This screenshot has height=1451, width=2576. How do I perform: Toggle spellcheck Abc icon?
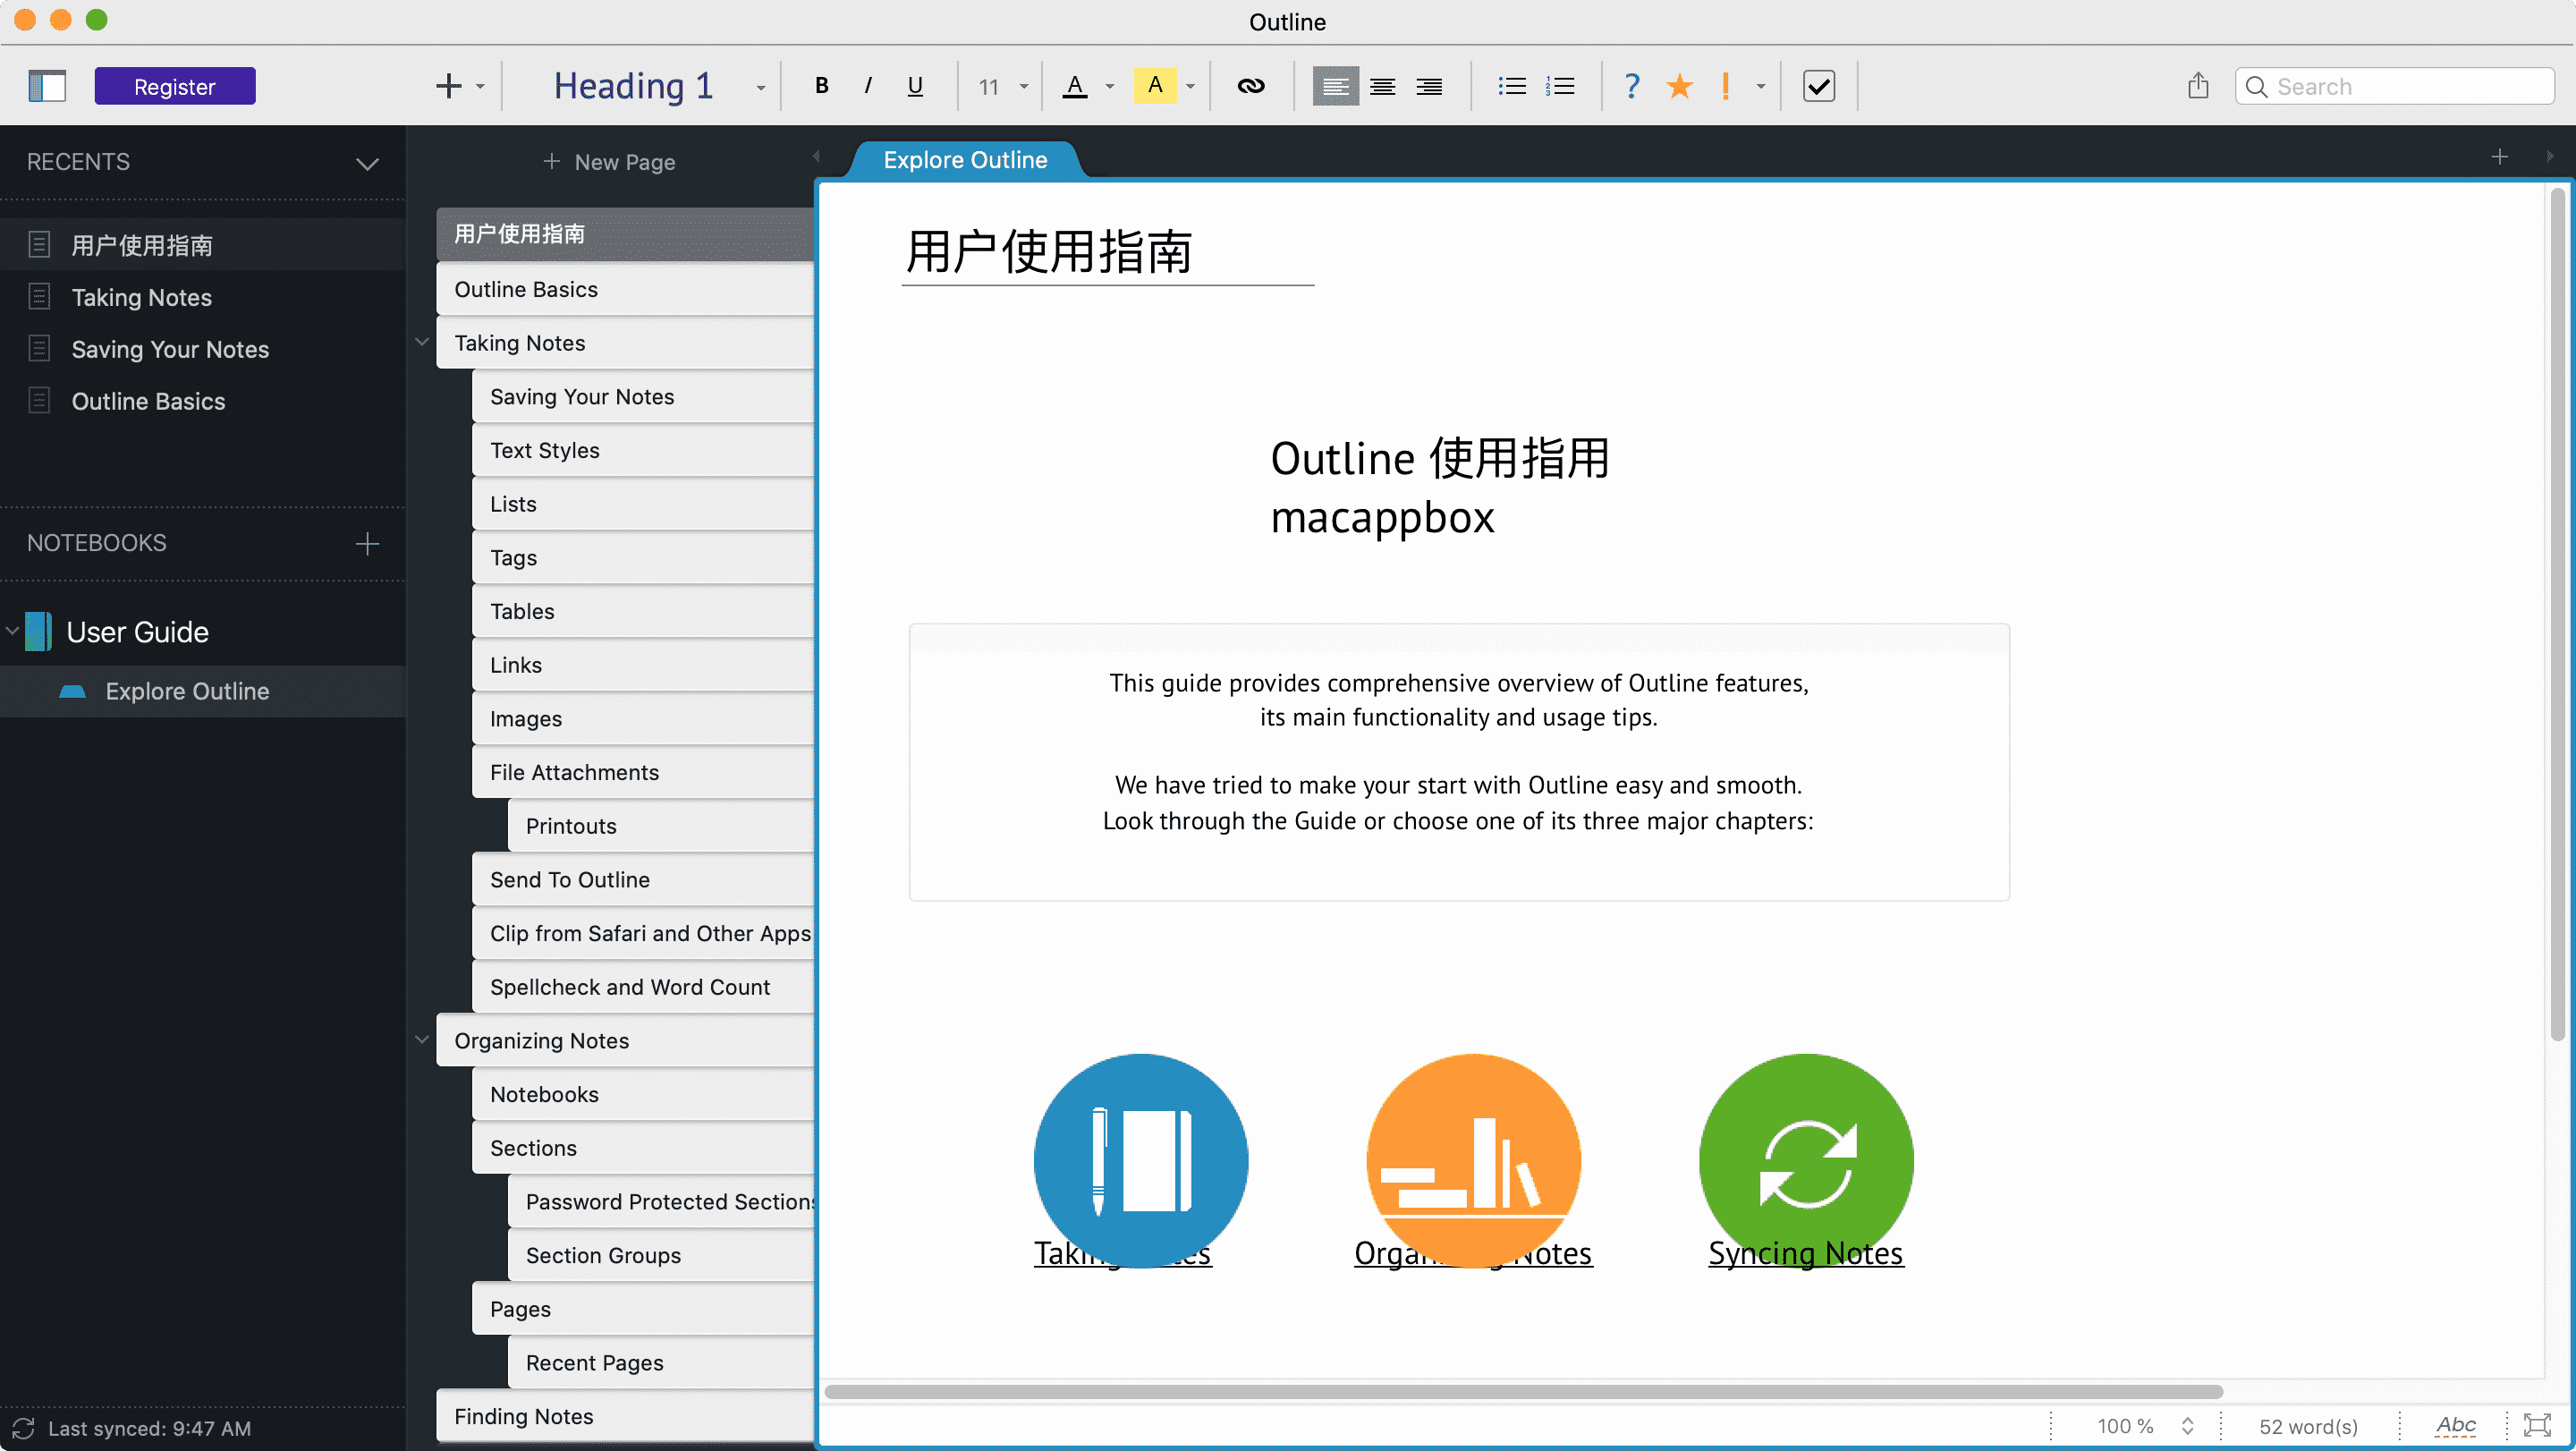2456,1426
